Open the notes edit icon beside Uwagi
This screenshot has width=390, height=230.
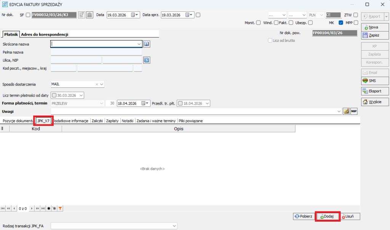click(x=346, y=111)
